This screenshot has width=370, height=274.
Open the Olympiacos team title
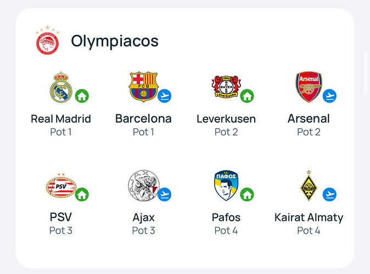tap(115, 42)
